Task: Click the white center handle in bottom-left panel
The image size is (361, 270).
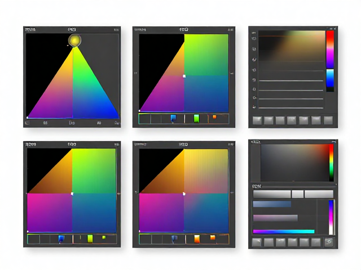Action: point(72,193)
